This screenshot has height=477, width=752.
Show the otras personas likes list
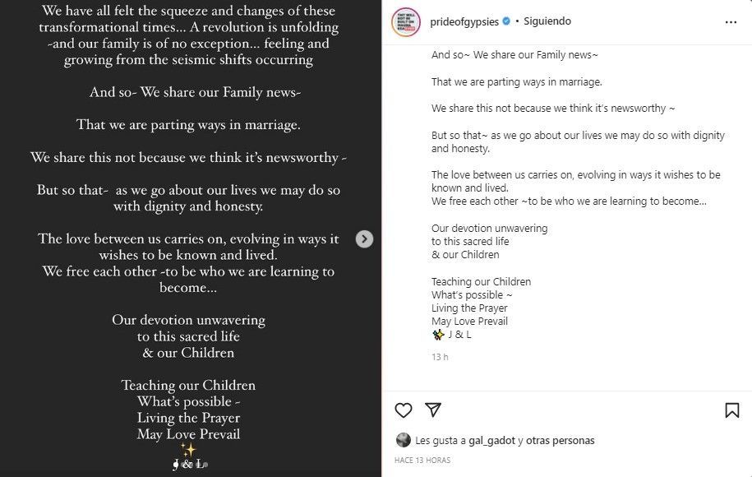pos(560,441)
